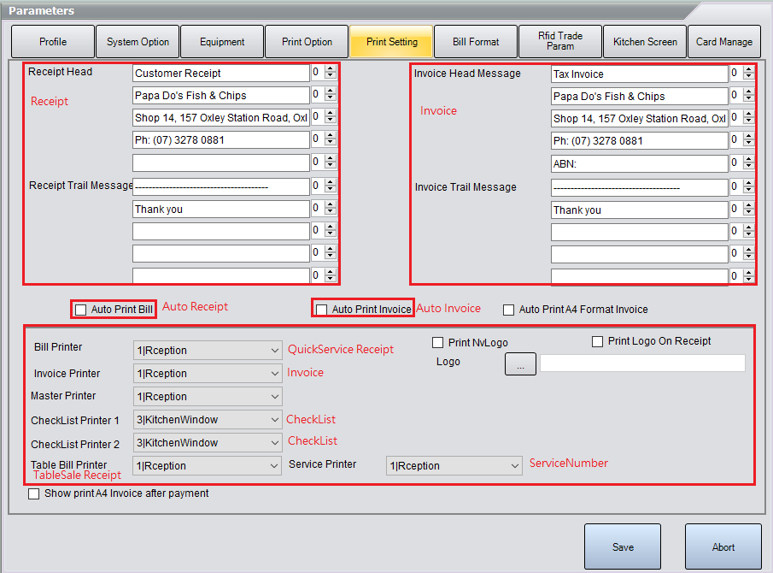Click spinner value beside receipt address field
This screenshot has height=573, width=773.
pos(318,117)
